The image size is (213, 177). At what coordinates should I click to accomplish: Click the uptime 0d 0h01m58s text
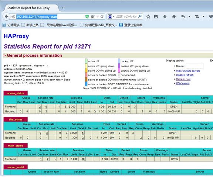[18, 69]
